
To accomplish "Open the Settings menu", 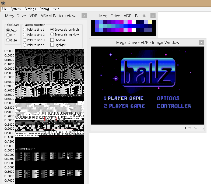I will pyautogui.click(x=30, y=9).
